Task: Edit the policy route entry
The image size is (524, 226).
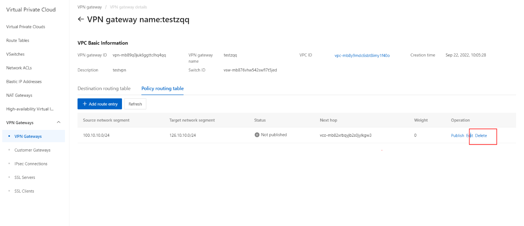Action: point(469,136)
